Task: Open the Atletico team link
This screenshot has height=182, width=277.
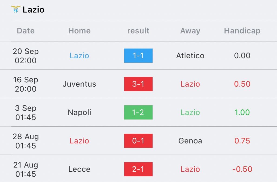Action: (x=190, y=56)
